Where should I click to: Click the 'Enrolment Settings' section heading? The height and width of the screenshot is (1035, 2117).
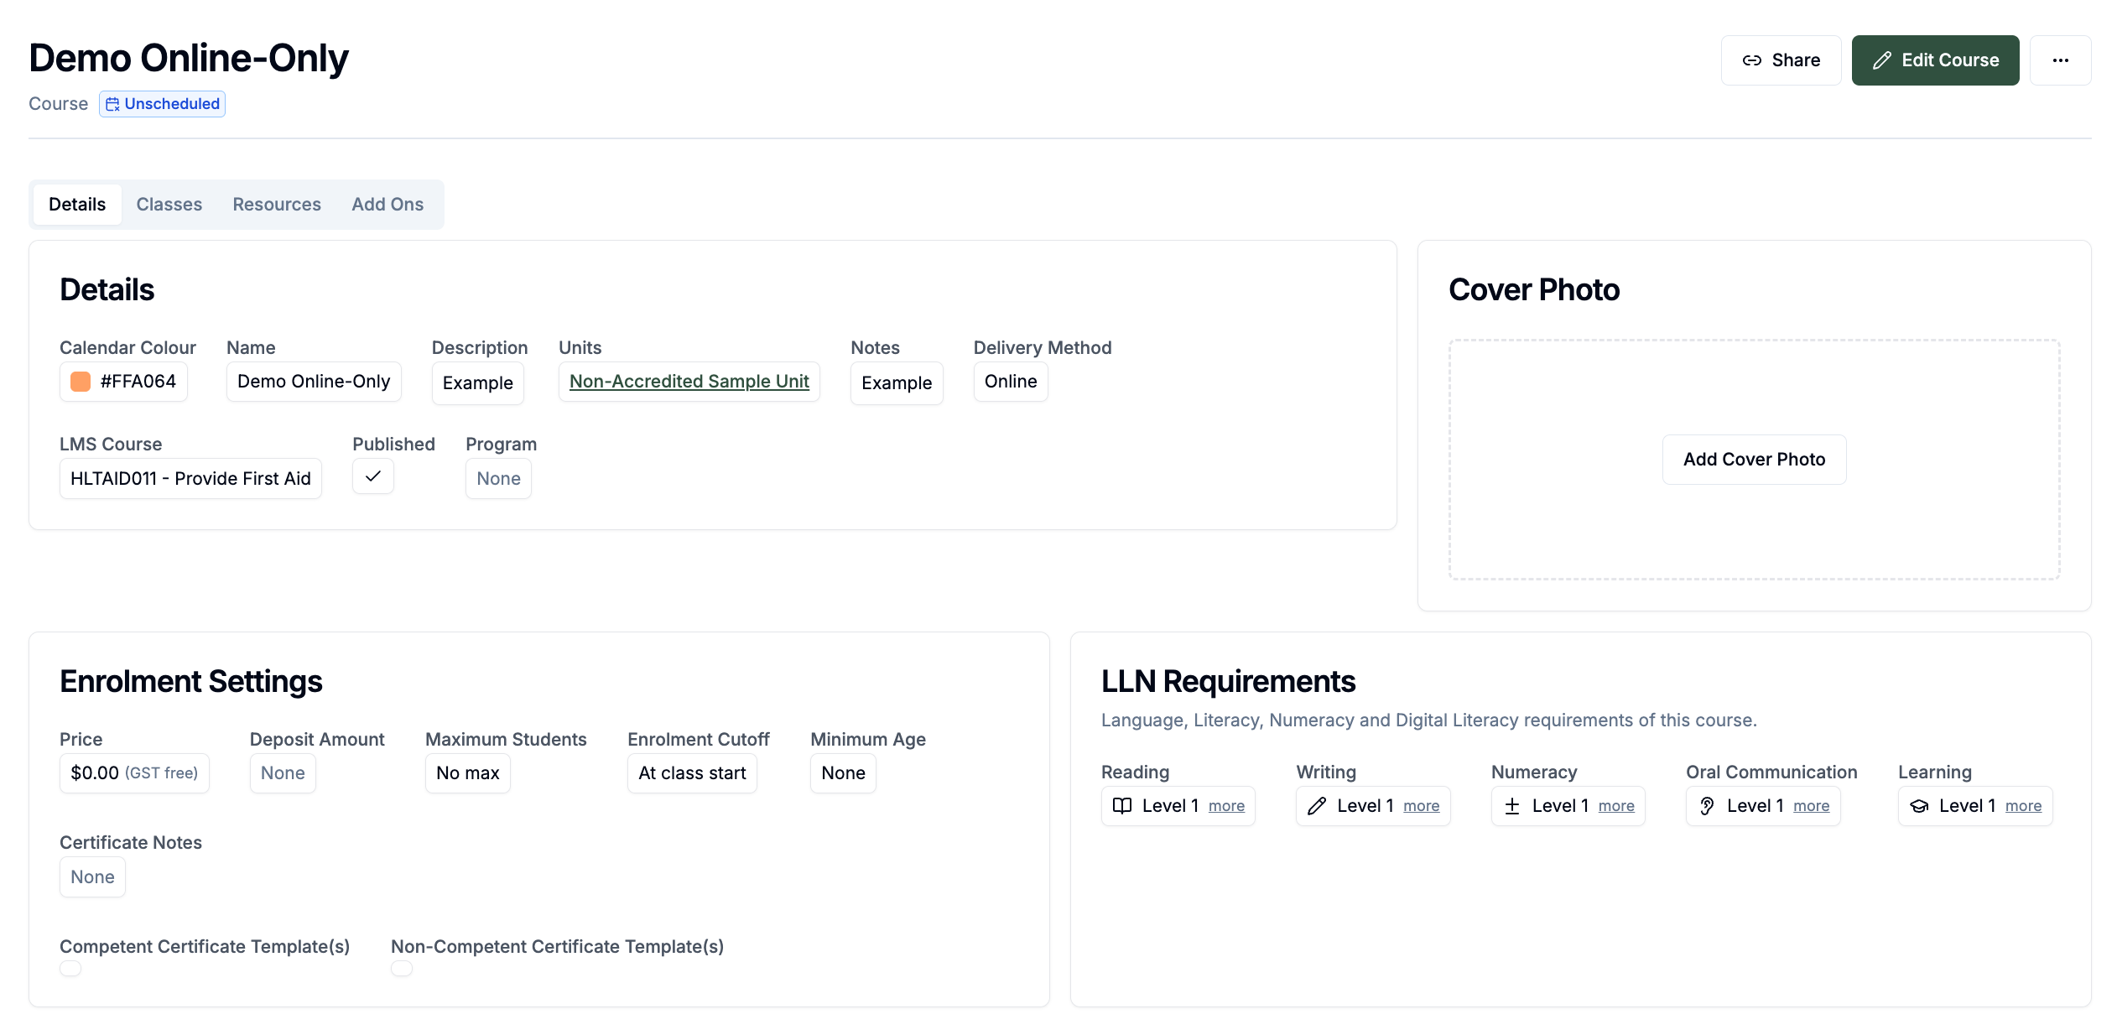pos(191,682)
